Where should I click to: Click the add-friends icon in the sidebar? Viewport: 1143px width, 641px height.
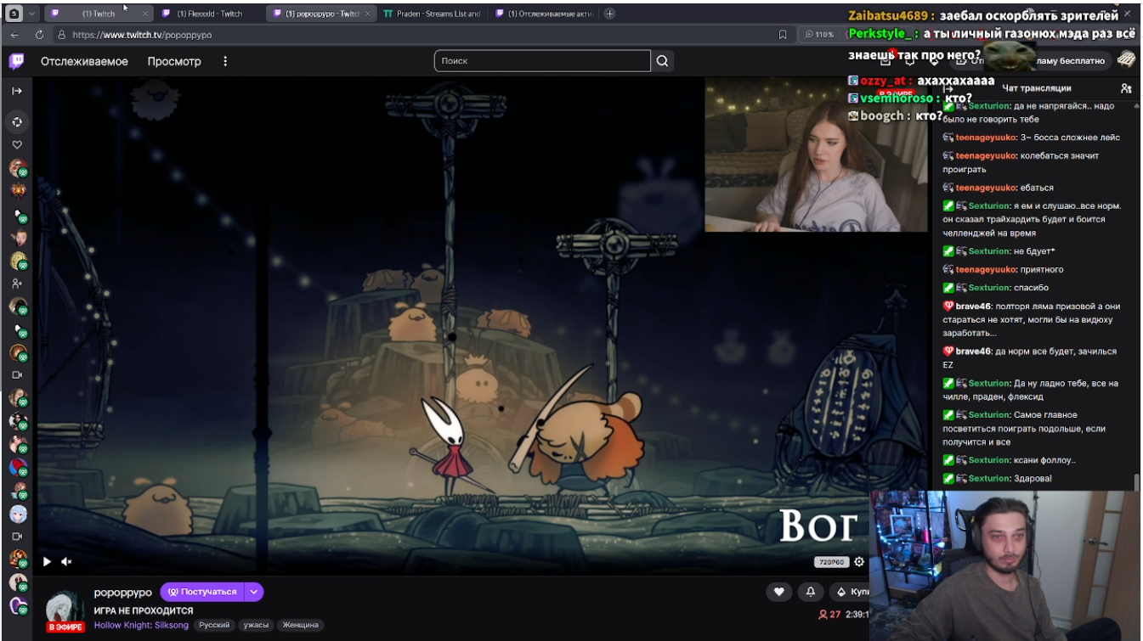(x=17, y=284)
